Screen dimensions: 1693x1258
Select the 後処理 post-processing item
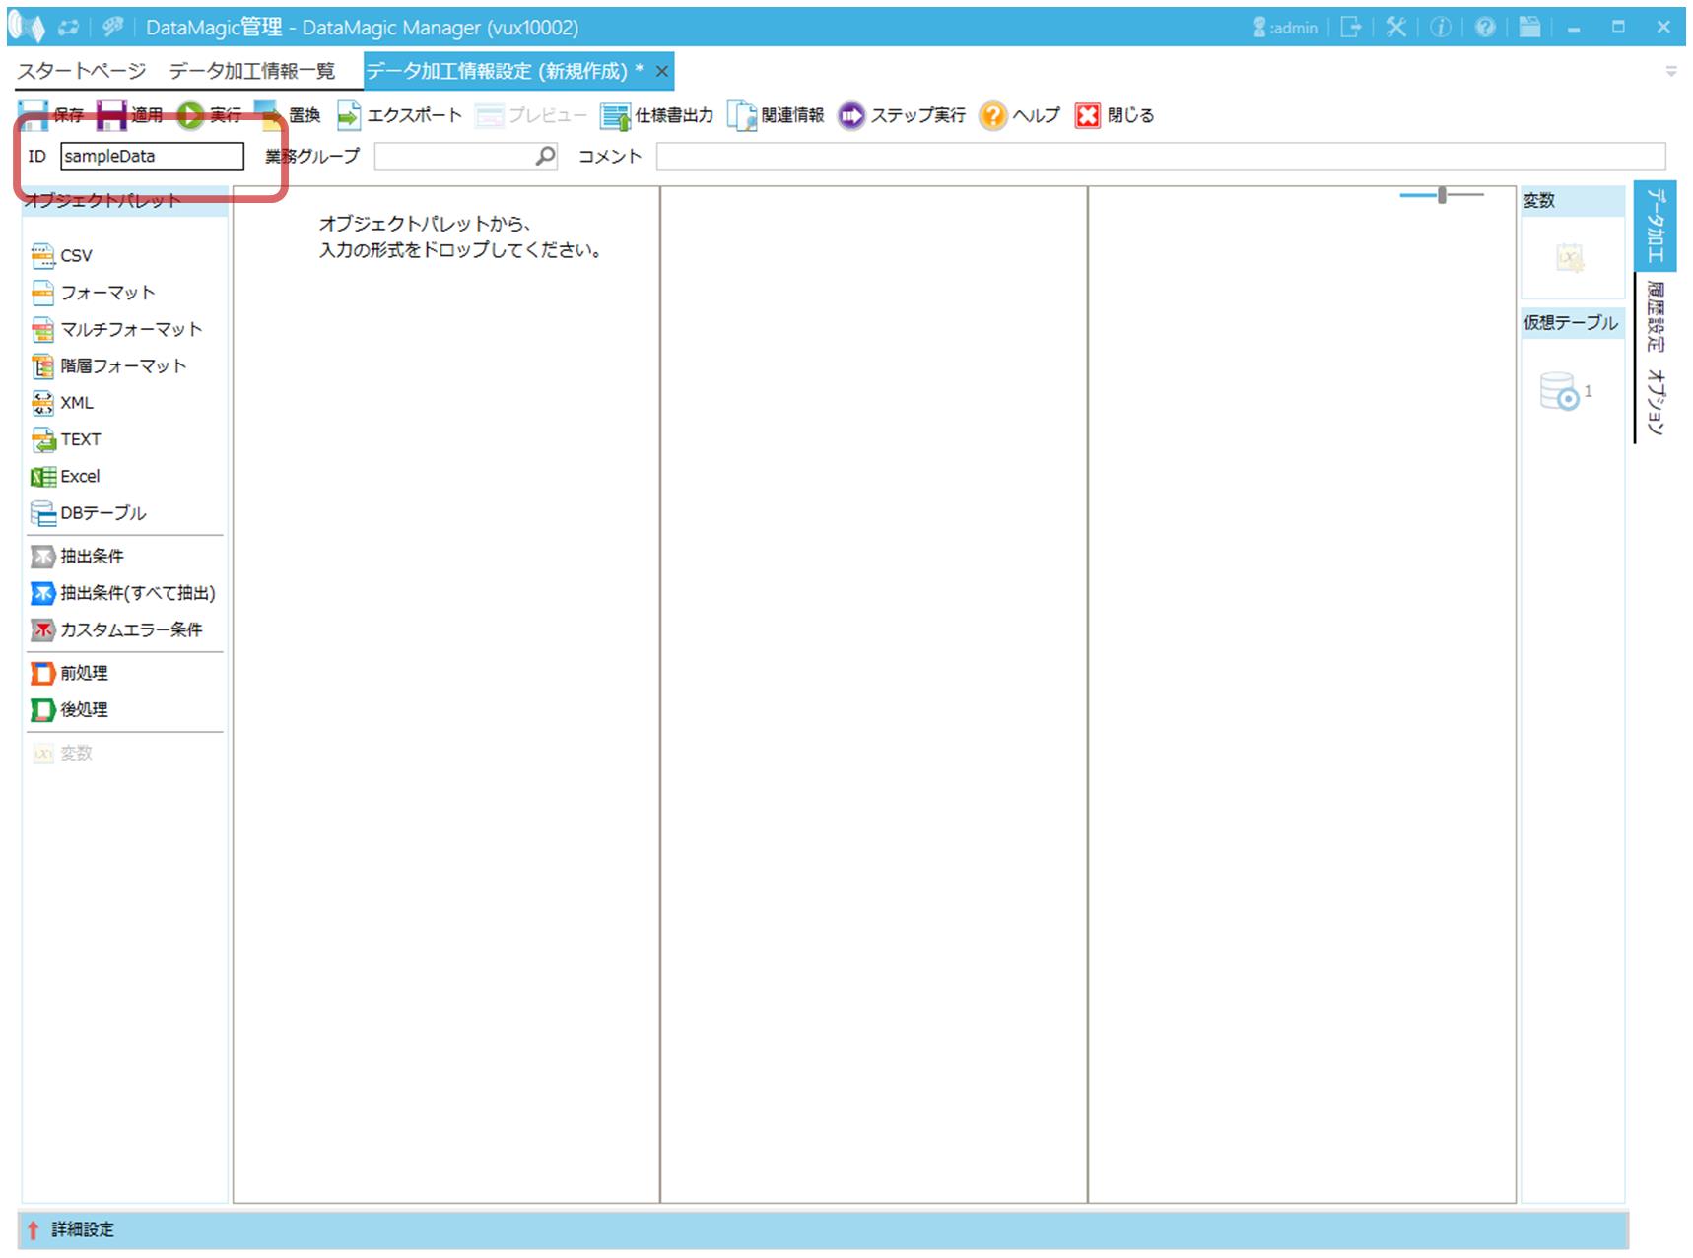[x=69, y=710]
